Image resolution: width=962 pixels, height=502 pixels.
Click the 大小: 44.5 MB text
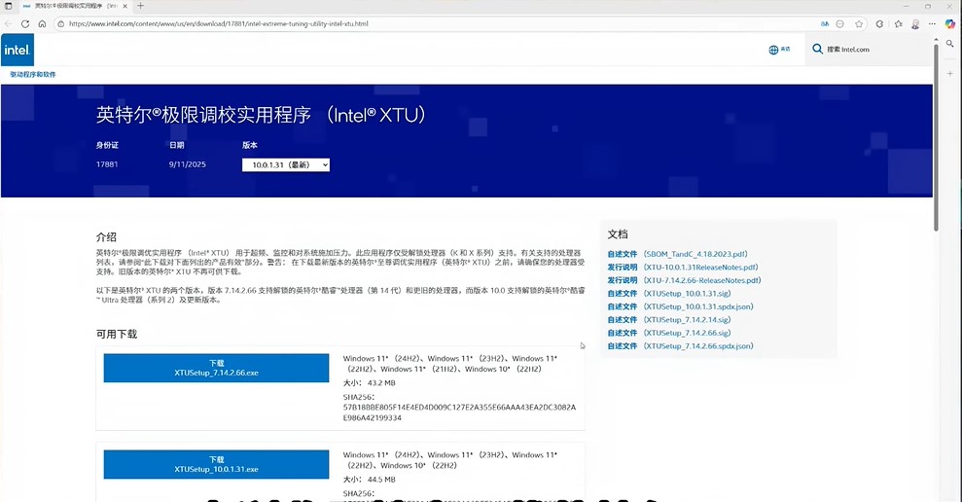pyautogui.click(x=370, y=480)
